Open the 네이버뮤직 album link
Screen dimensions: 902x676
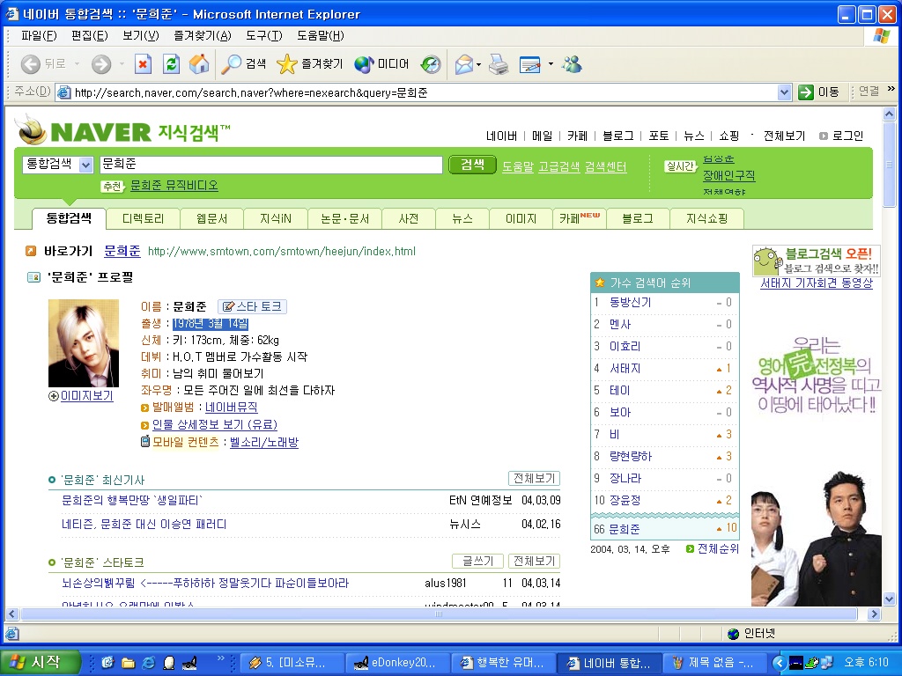click(232, 407)
